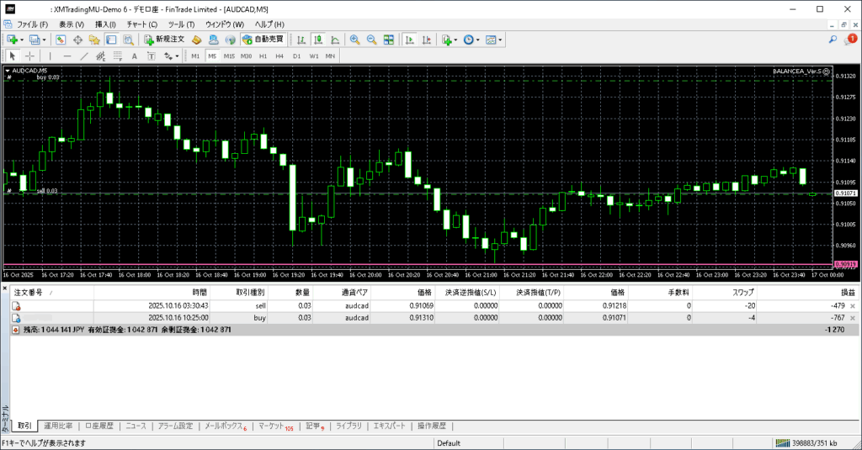The height and width of the screenshot is (450, 862).
Task: Select the text label (A) tool
Action: point(136,56)
